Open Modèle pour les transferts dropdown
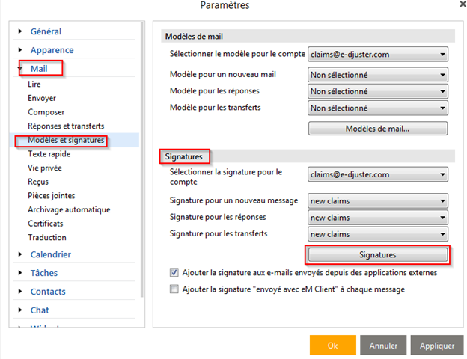 (x=378, y=108)
